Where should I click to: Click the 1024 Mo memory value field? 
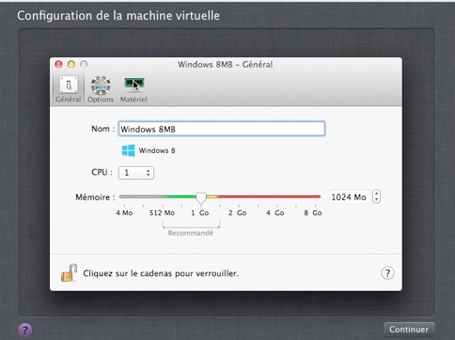tap(349, 197)
